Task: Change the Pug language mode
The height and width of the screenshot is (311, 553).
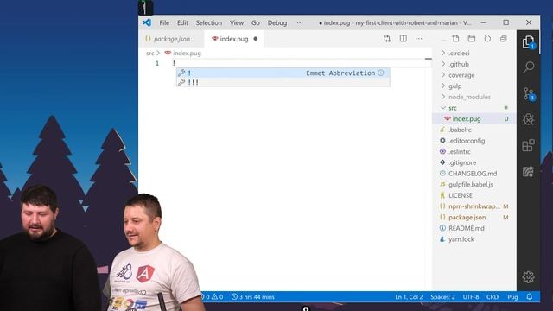Action: pyautogui.click(x=512, y=297)
